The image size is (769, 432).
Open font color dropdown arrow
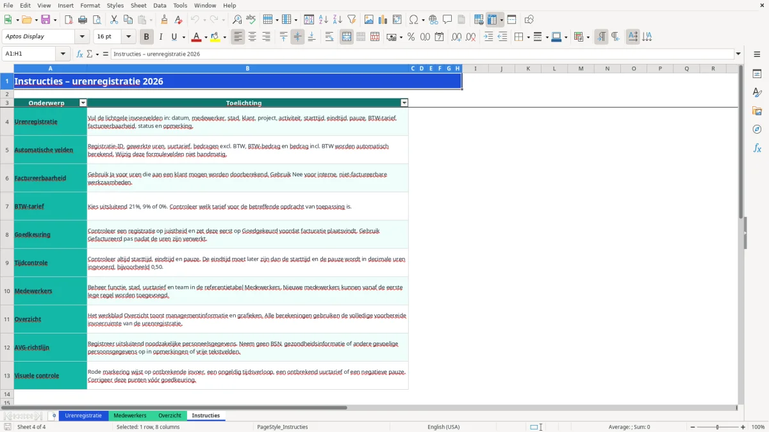(206, 37)
